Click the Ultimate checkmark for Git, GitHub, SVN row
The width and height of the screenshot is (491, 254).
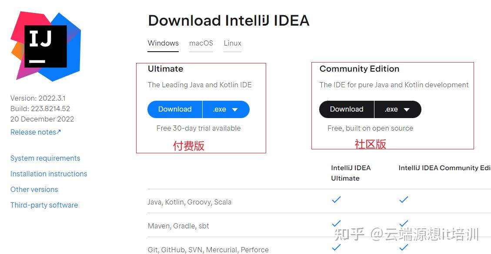(336, 247)
